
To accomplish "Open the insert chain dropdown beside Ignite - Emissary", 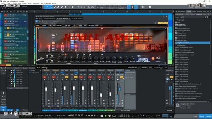I will point(70,19).
